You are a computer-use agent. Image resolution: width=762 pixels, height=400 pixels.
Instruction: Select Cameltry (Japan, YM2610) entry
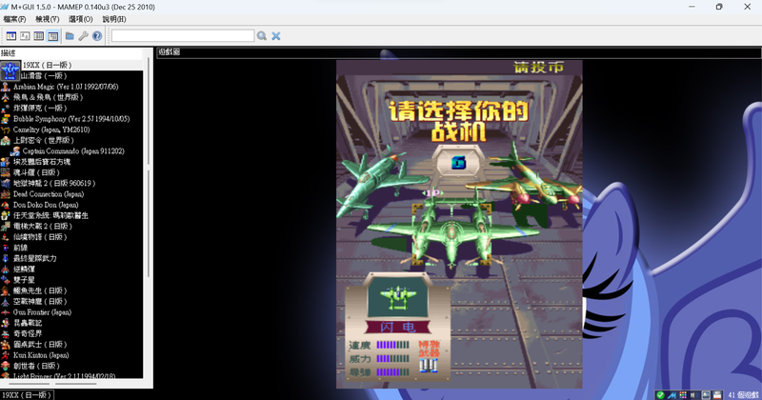(x=51, y=130)
